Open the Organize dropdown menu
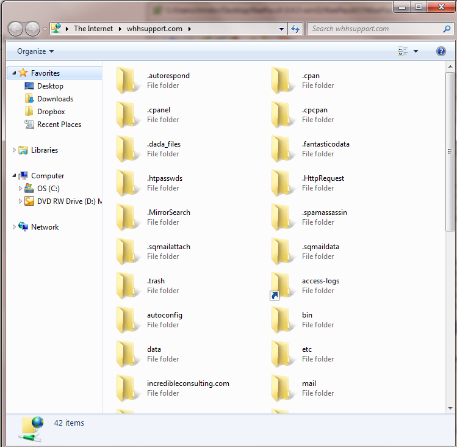 click(x=35, y=51)
